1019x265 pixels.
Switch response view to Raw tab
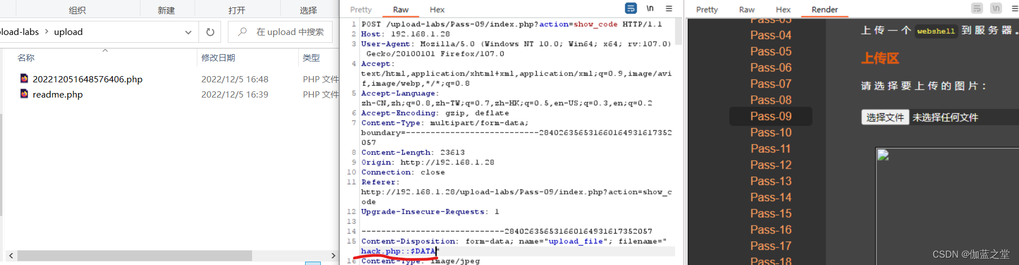click(x=747, y=10)
